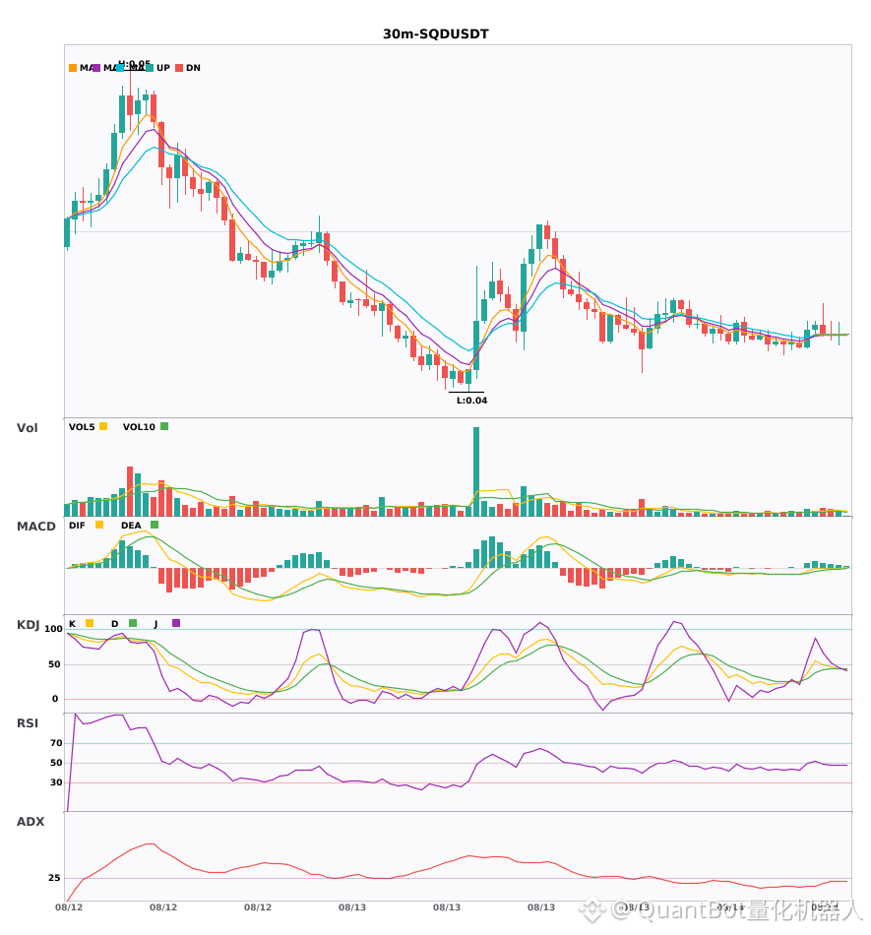Click the H:0.05 high price marker
Screen dimensions: 871x935
pos(134,63)
